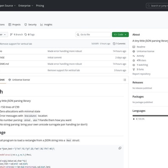The height and width of the screenshot is (168, 168).
Task: Open the README outline list icon
Action: [125, 80]
